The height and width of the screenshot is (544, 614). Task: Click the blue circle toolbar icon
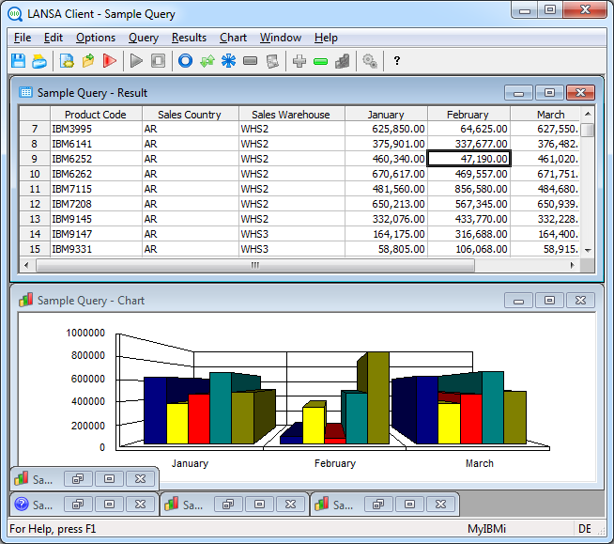click(185, 61)
